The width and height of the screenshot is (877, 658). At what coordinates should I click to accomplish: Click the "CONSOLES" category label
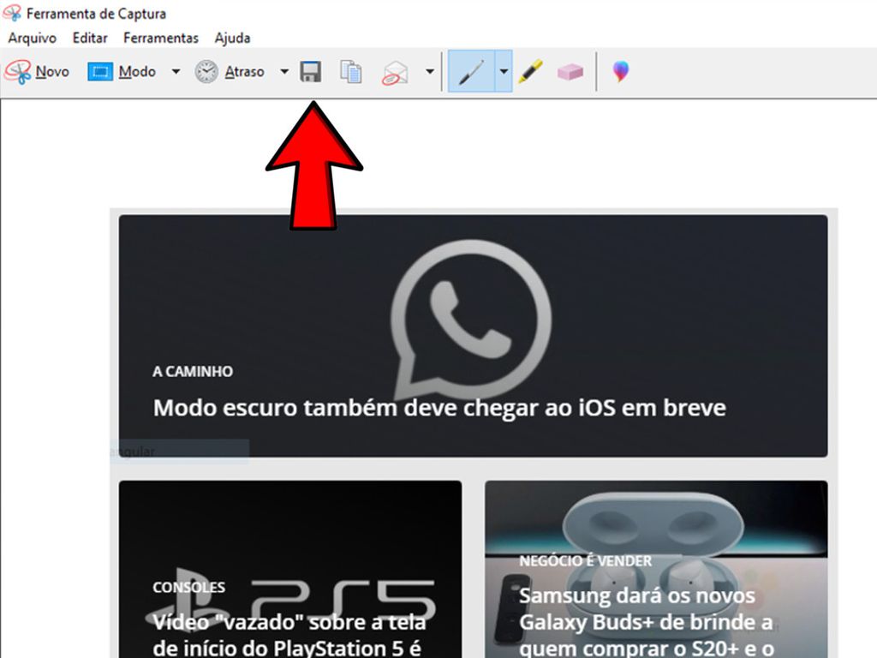click(x=188, y=587)
